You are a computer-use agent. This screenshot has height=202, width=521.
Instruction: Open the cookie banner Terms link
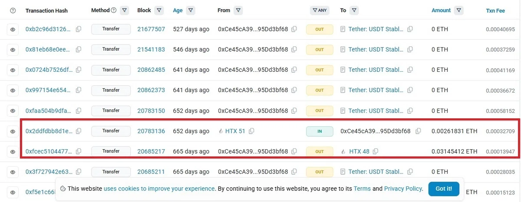coord(362,189)
